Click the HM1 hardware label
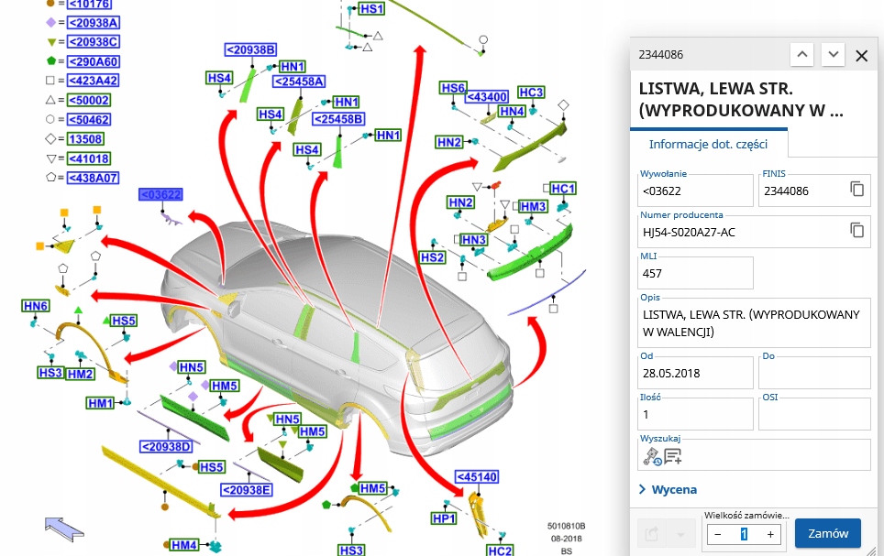884x556 pixels. click(100, 403)
